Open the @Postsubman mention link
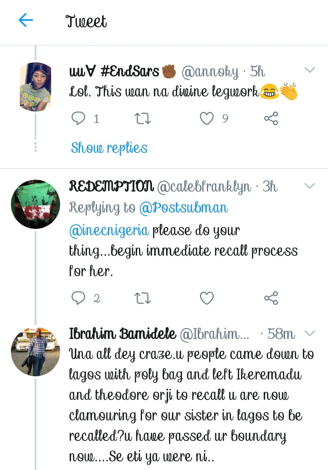Screen dimensions: 328x470 pyautogui.click(x=184, y=208)
